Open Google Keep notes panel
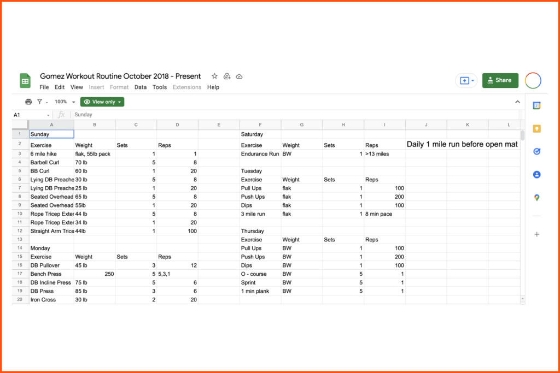Image resolution: width=560 pixels, height=373 pixels. [536, 128]
